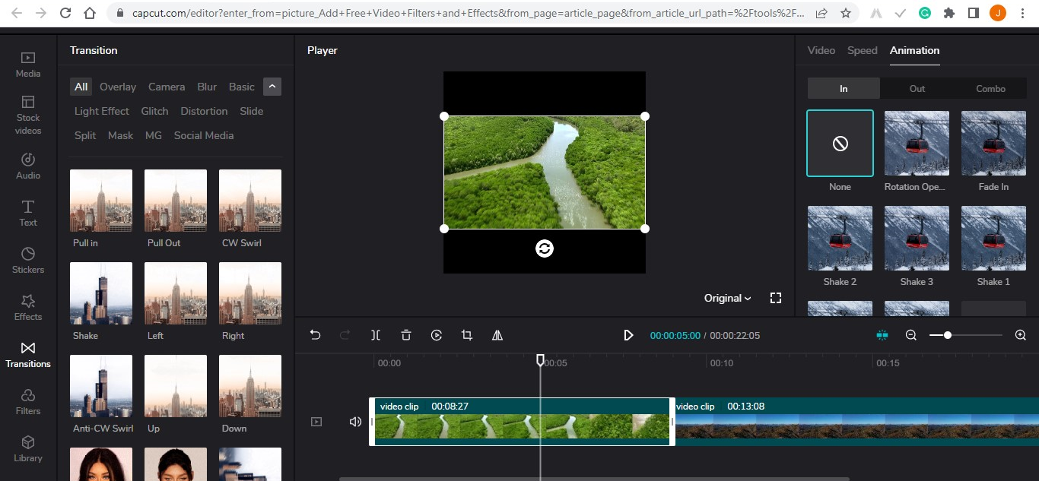The height and width of the screenshot is (481, 1039).
Task: Switch to the Out animation tab
Action: 917,89
